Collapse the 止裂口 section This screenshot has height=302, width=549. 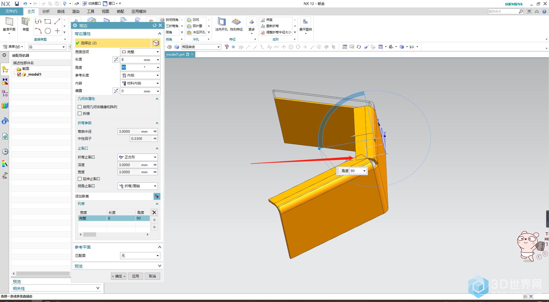coord(157,148)
